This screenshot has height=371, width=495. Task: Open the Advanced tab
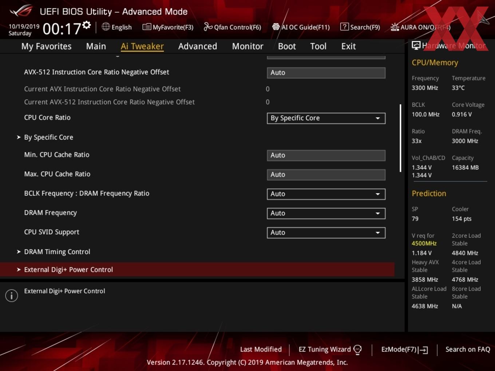(198, 46)
